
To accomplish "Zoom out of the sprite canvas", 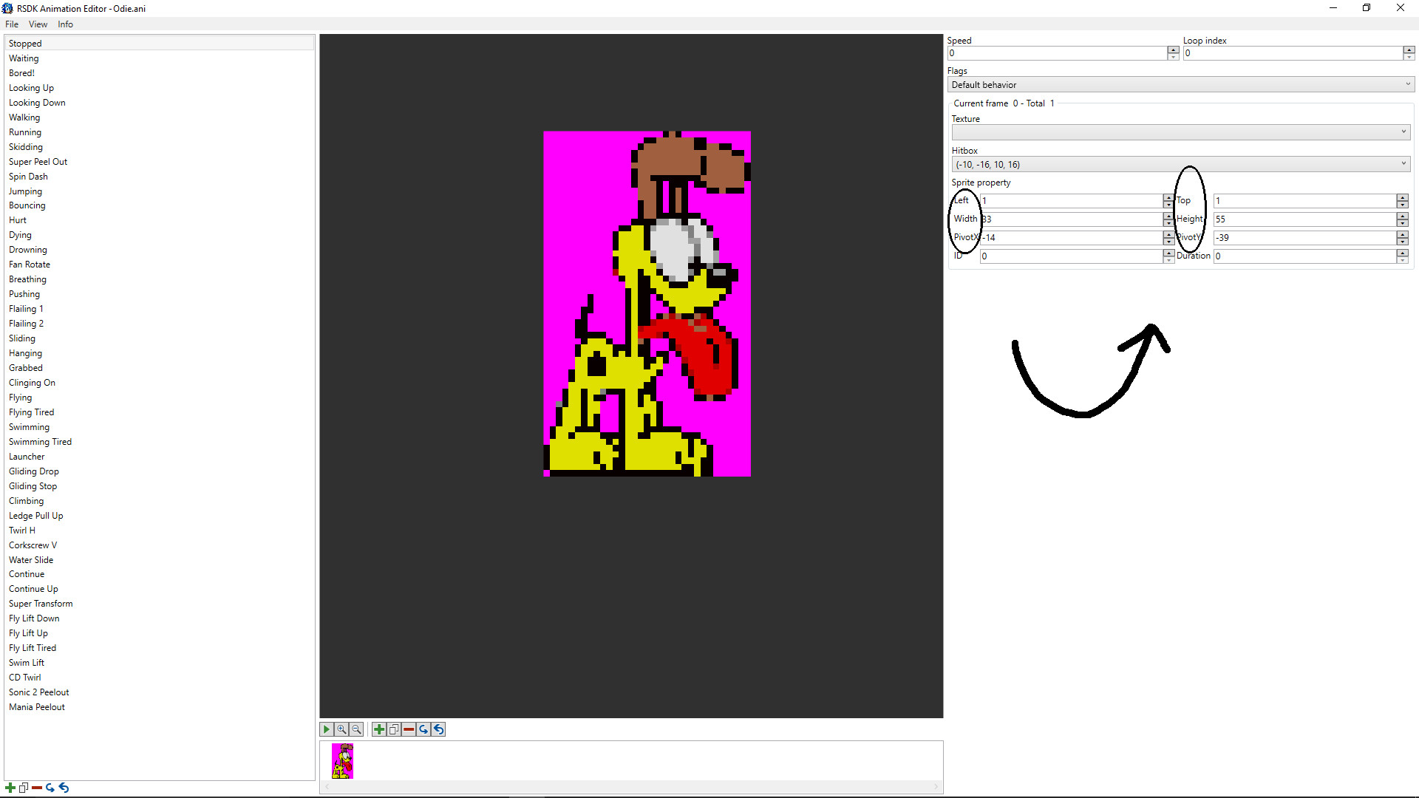I will click(356, 729).
